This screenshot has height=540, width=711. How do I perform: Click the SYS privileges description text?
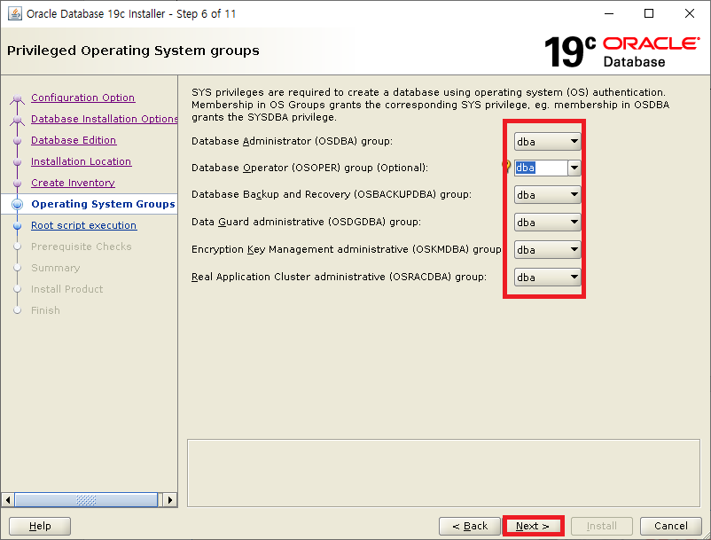[430, 105]
